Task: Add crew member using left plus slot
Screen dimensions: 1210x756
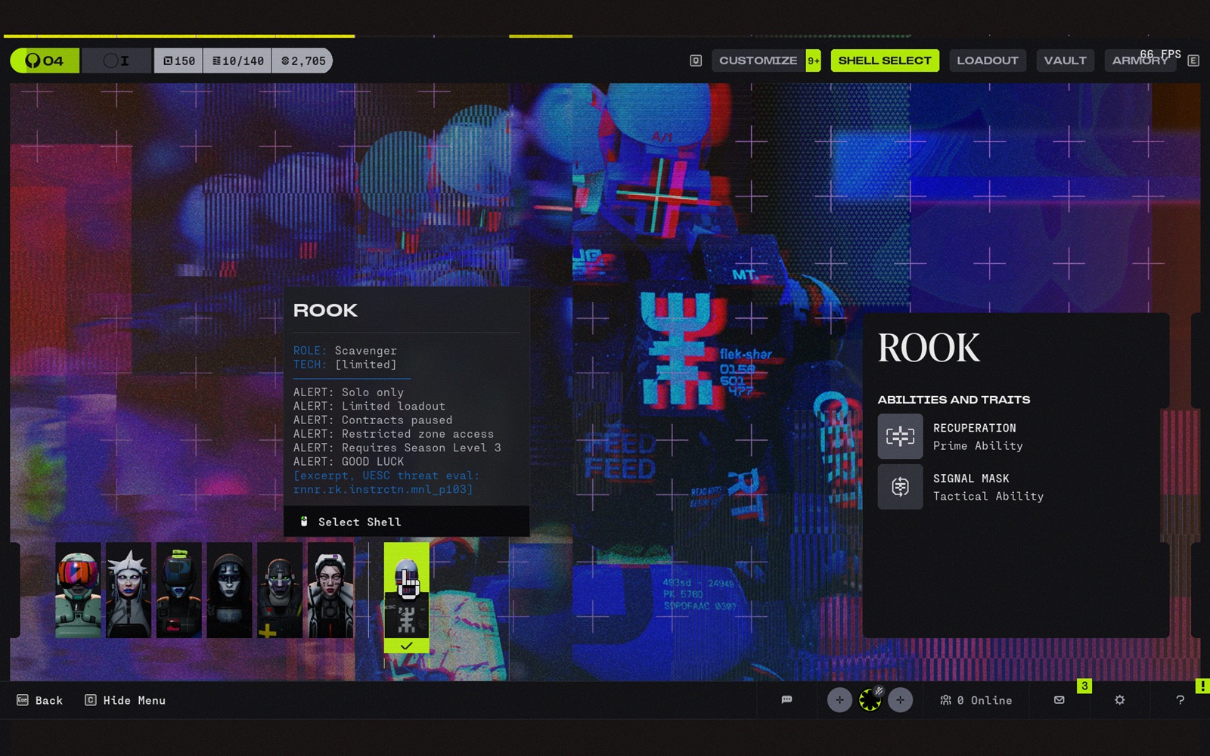Action: coord(839,700)
